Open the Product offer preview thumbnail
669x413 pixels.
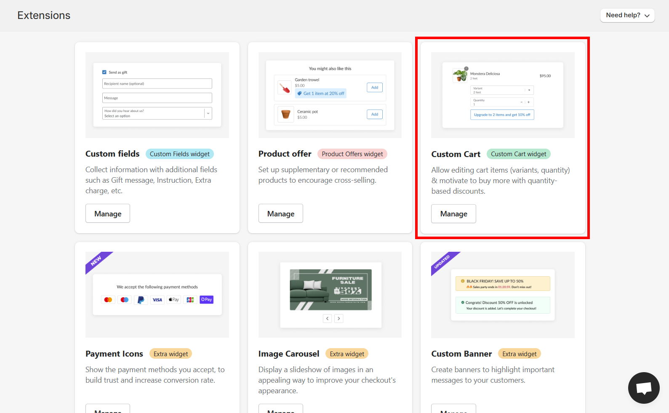[330, 95]
